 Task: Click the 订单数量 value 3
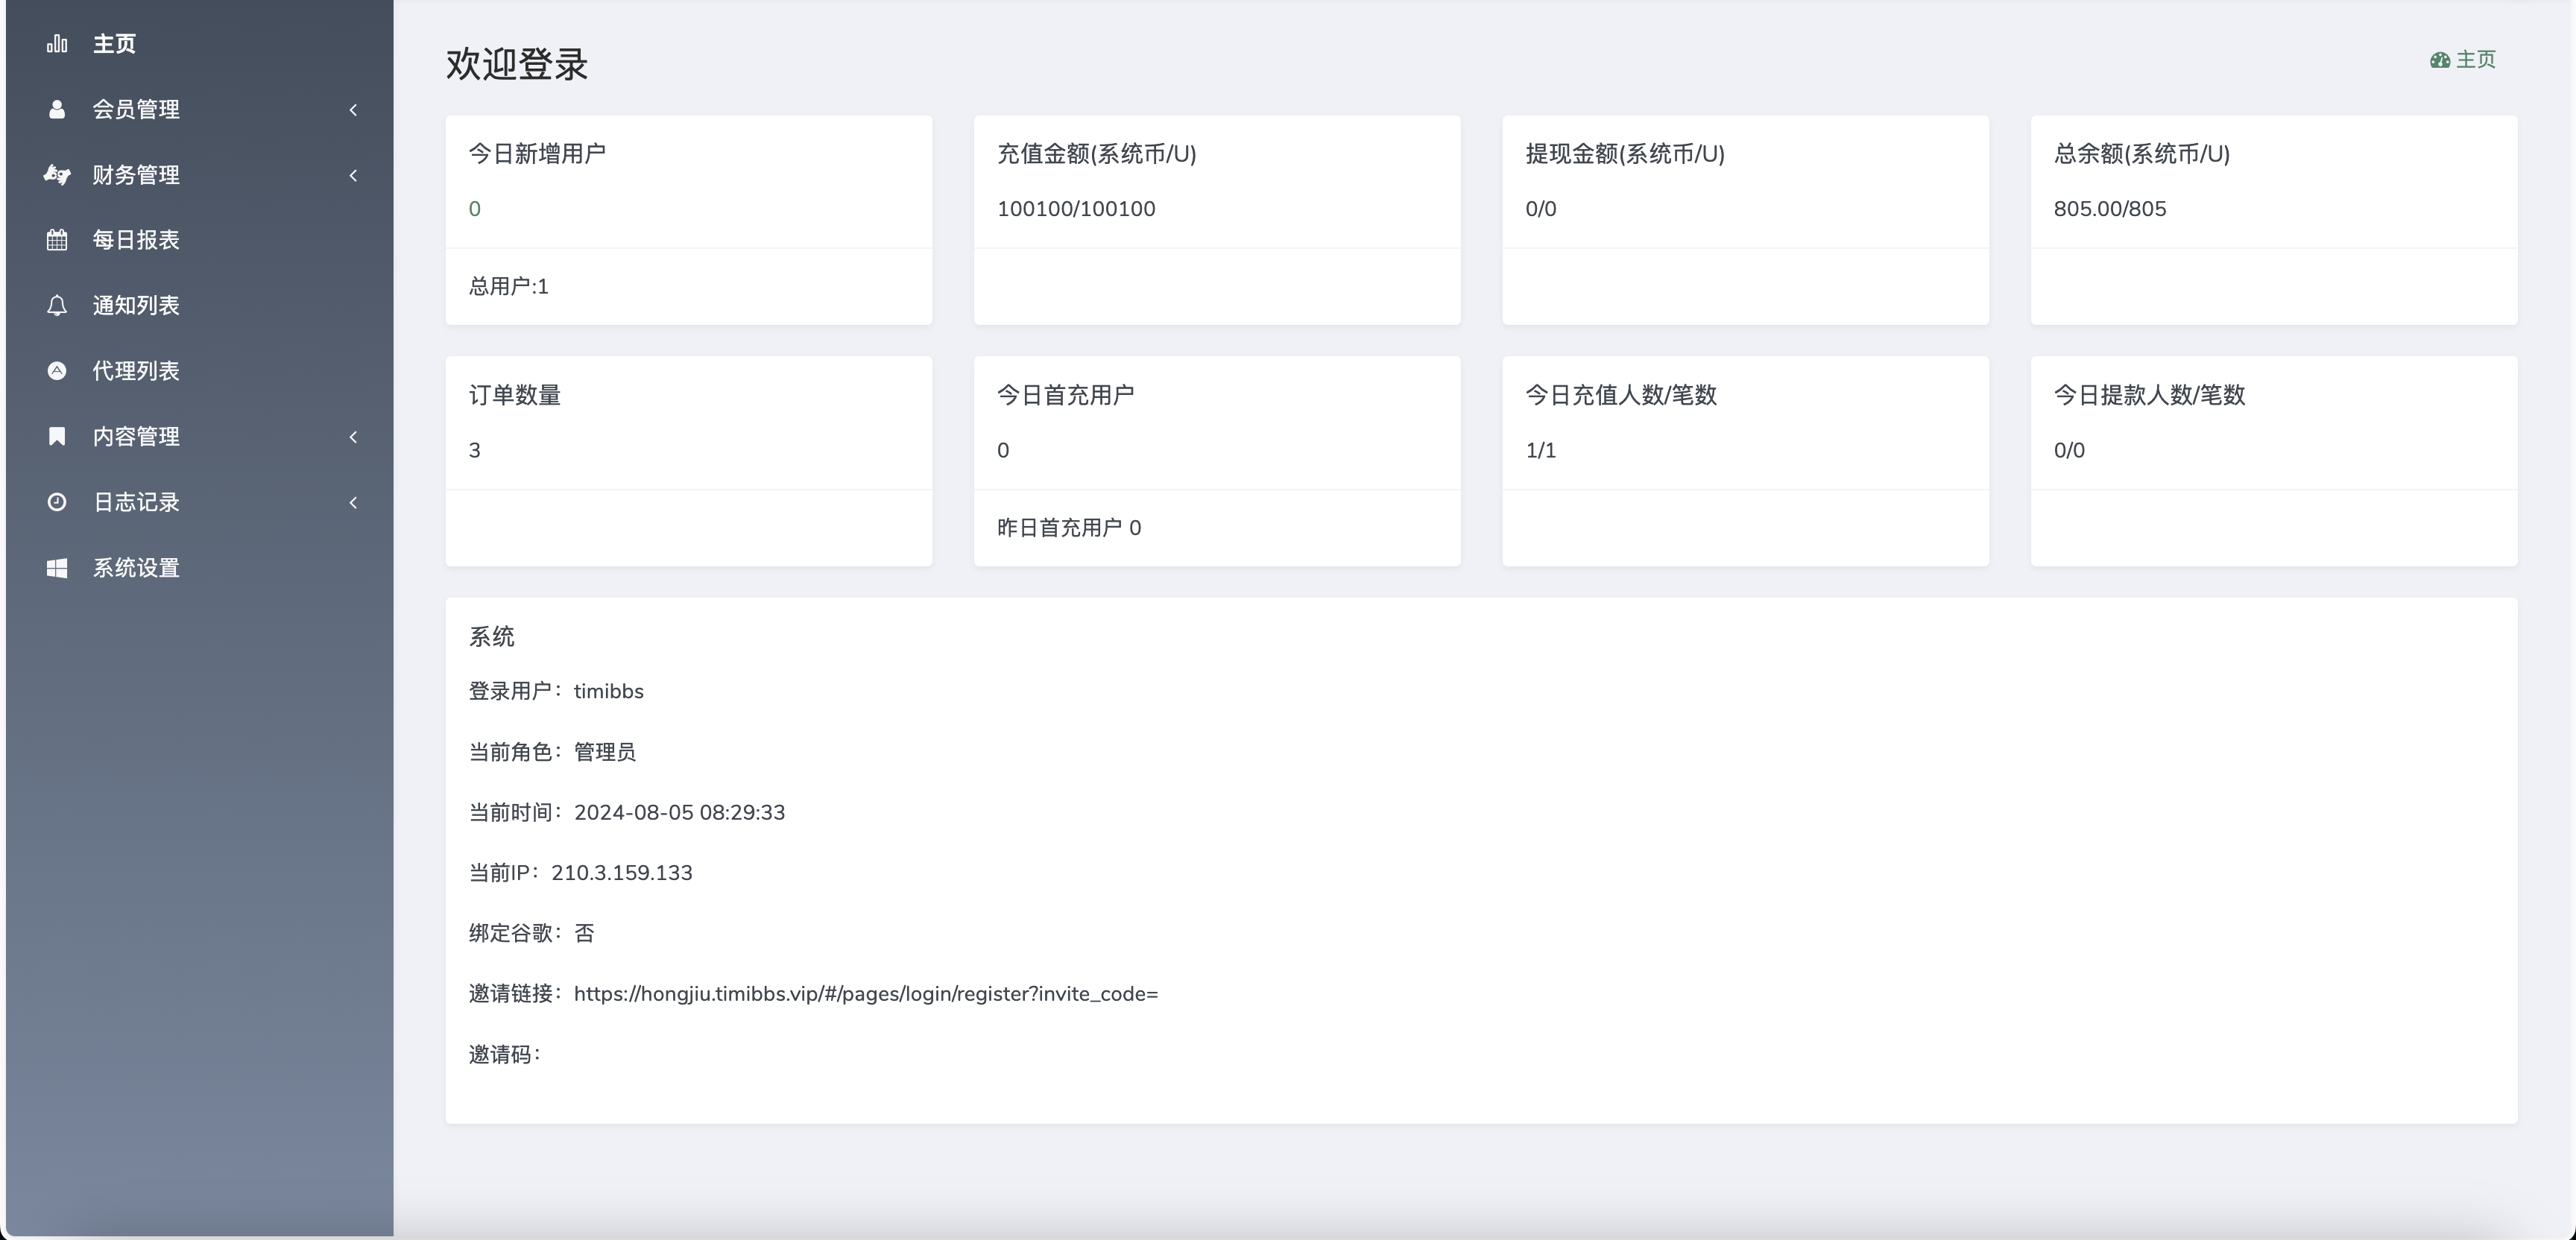[475, 450]
